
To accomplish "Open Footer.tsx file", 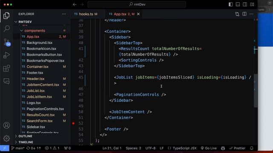I will (x=42, y=73).
